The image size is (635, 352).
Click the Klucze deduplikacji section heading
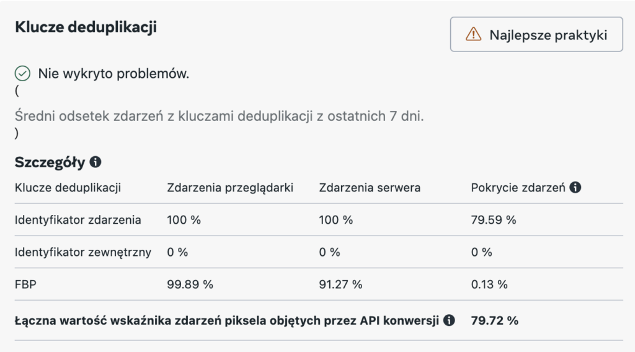pyautogui.click(x=86, y=27)
